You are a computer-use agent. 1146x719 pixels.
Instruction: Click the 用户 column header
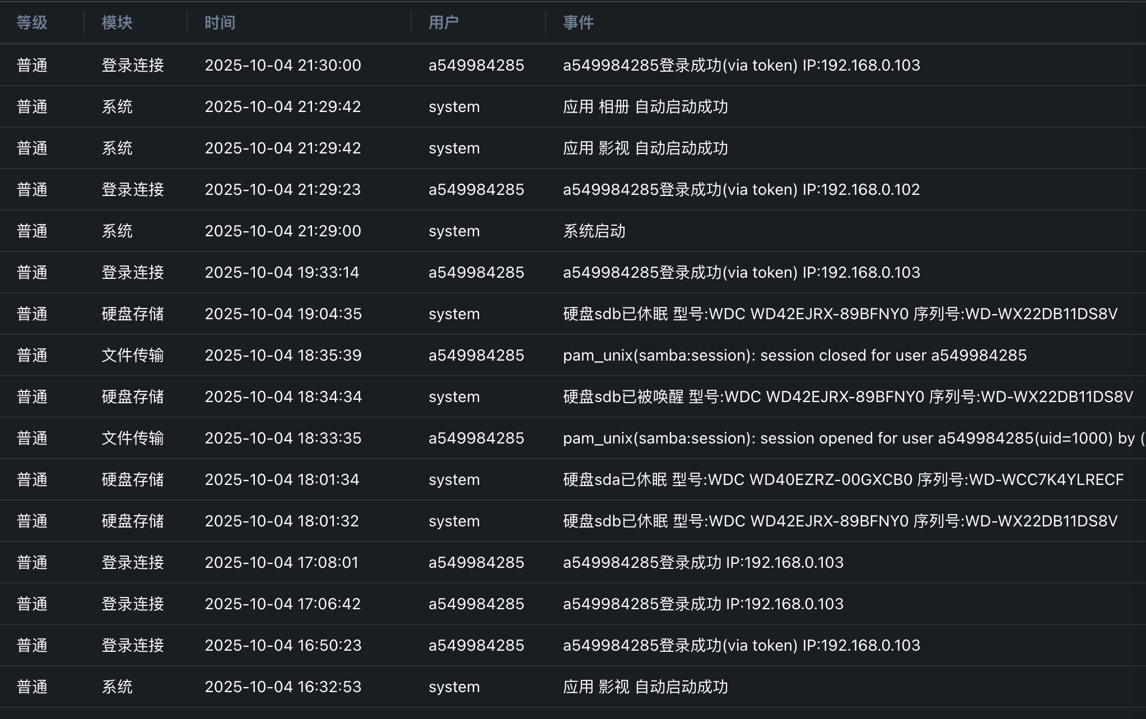click(x=443, y=22)
